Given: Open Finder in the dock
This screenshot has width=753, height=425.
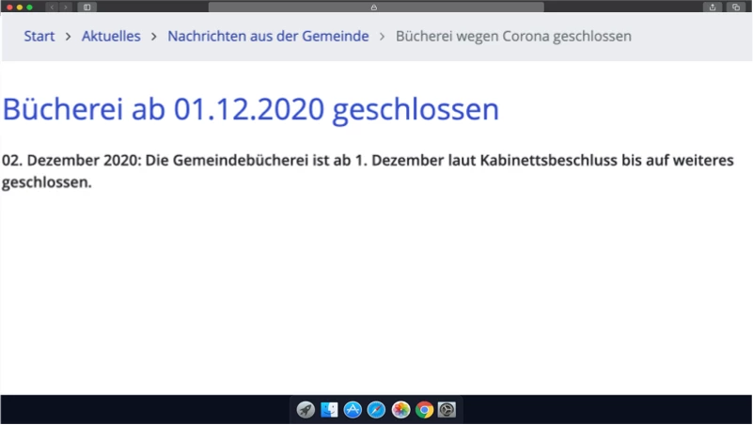Looking at the screenshot, I should [329, 410].
